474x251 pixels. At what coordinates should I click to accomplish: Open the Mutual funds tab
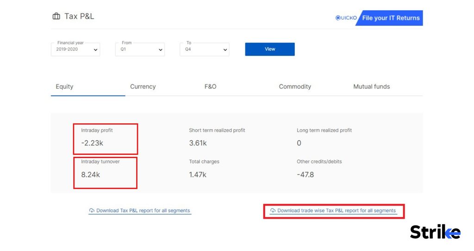tap(372, 87)
